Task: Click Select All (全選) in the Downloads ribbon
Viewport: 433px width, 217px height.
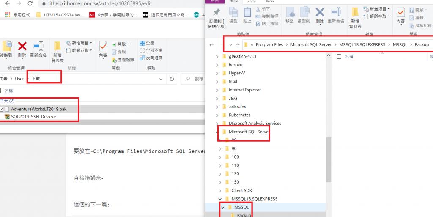Action: 147,43
